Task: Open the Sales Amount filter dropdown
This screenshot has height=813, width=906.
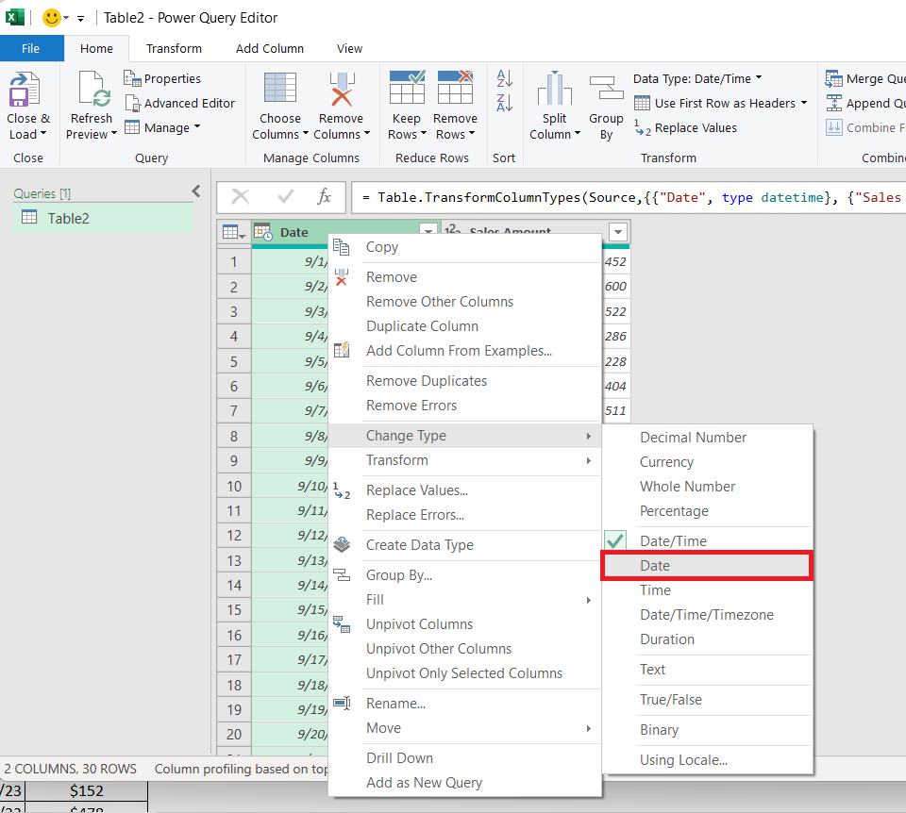Action: tap(618, 231)
